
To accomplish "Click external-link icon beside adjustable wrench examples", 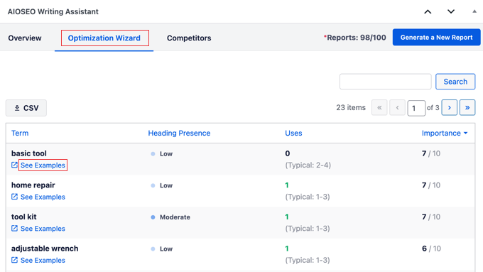I will tap(14, 260).
